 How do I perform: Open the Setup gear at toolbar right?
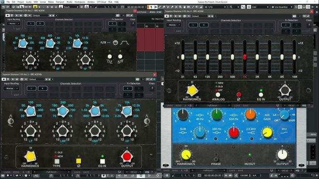point(317,7)
